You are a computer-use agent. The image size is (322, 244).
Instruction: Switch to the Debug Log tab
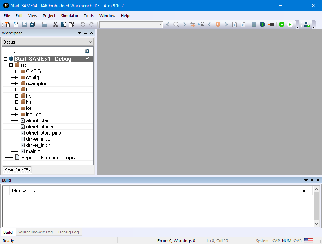68,232
